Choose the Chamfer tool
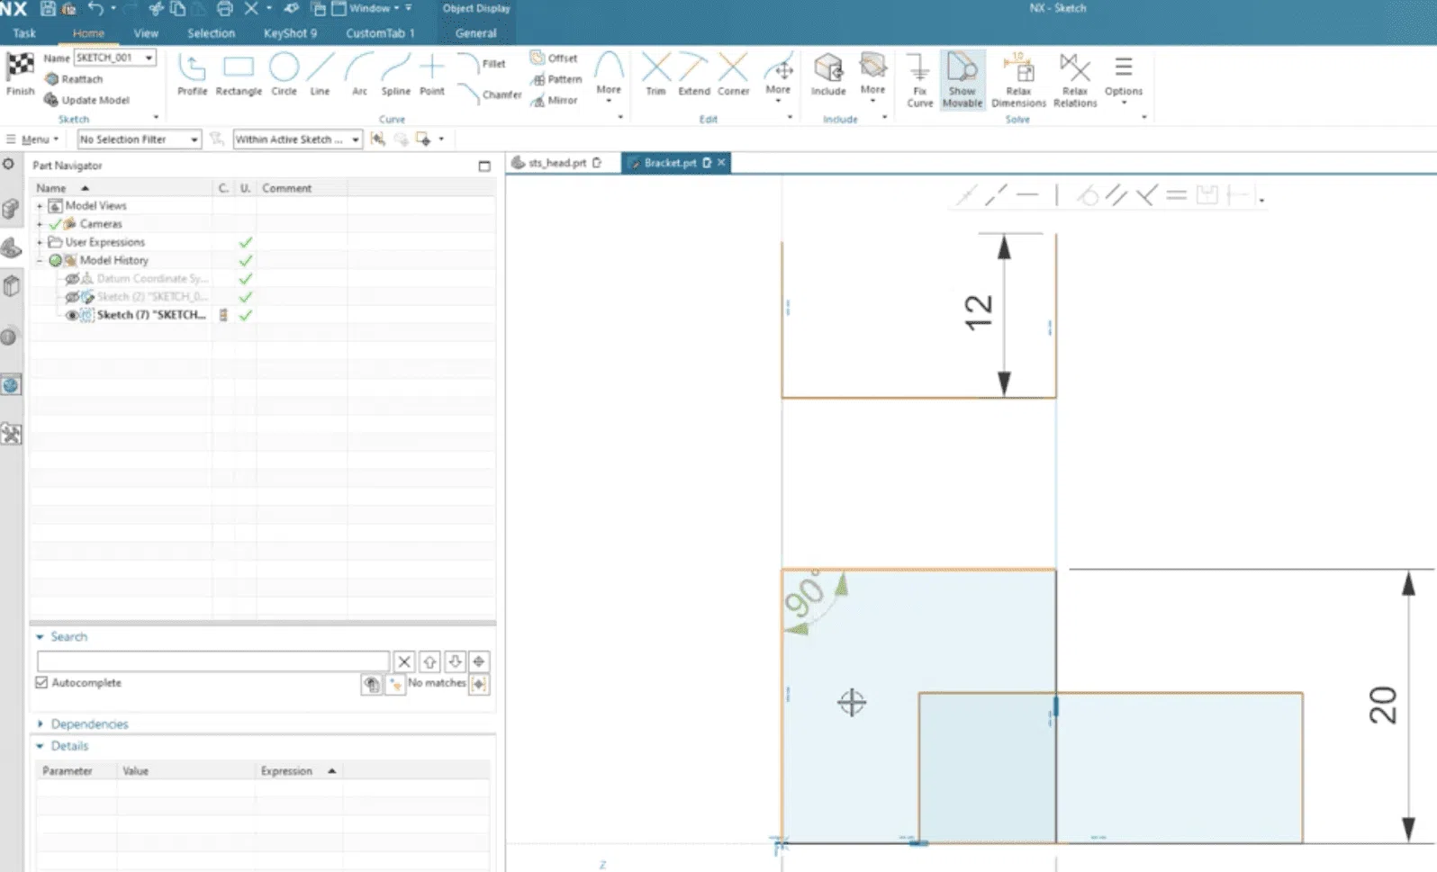Image resolution: width=1437 pixels, height=872 pixels. [x=490, y=94]
